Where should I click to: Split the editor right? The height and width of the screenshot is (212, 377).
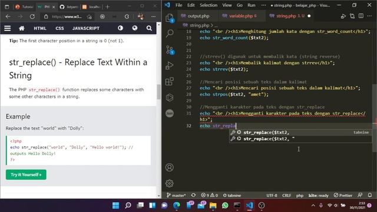(361, 16)
